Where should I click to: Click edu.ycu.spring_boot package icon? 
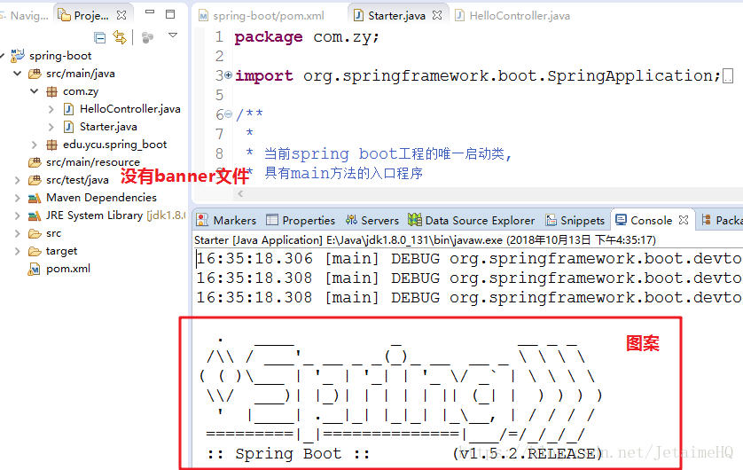[51, 145]
